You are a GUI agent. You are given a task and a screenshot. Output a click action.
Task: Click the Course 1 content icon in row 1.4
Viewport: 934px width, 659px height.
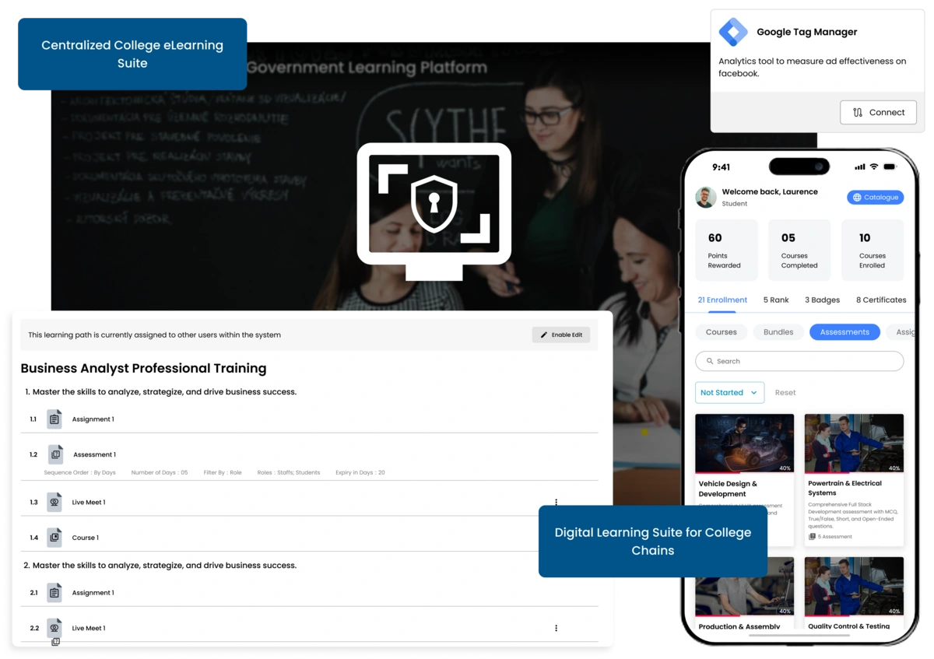pyautogui.click(x=54, y=537)
